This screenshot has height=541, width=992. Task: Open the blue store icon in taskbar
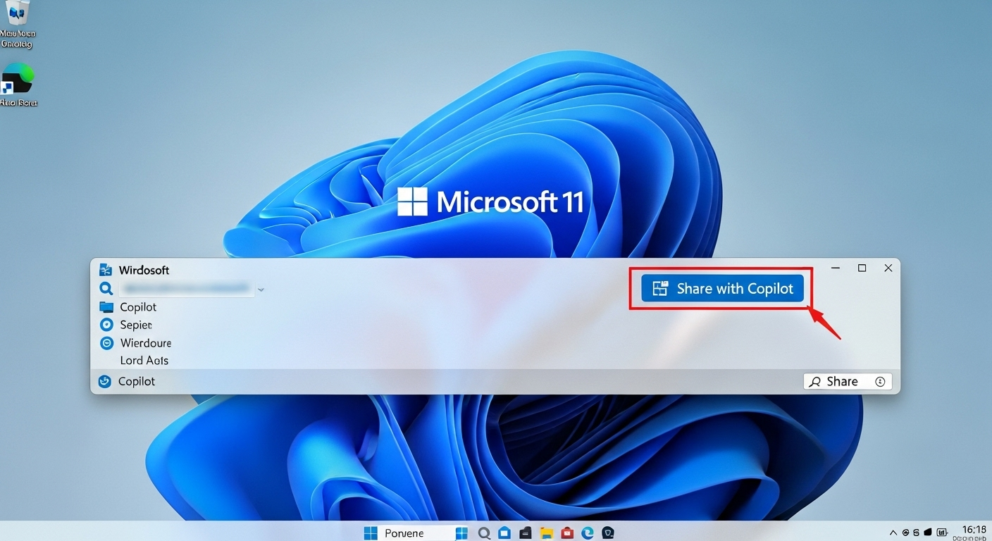tap(504, 533)
